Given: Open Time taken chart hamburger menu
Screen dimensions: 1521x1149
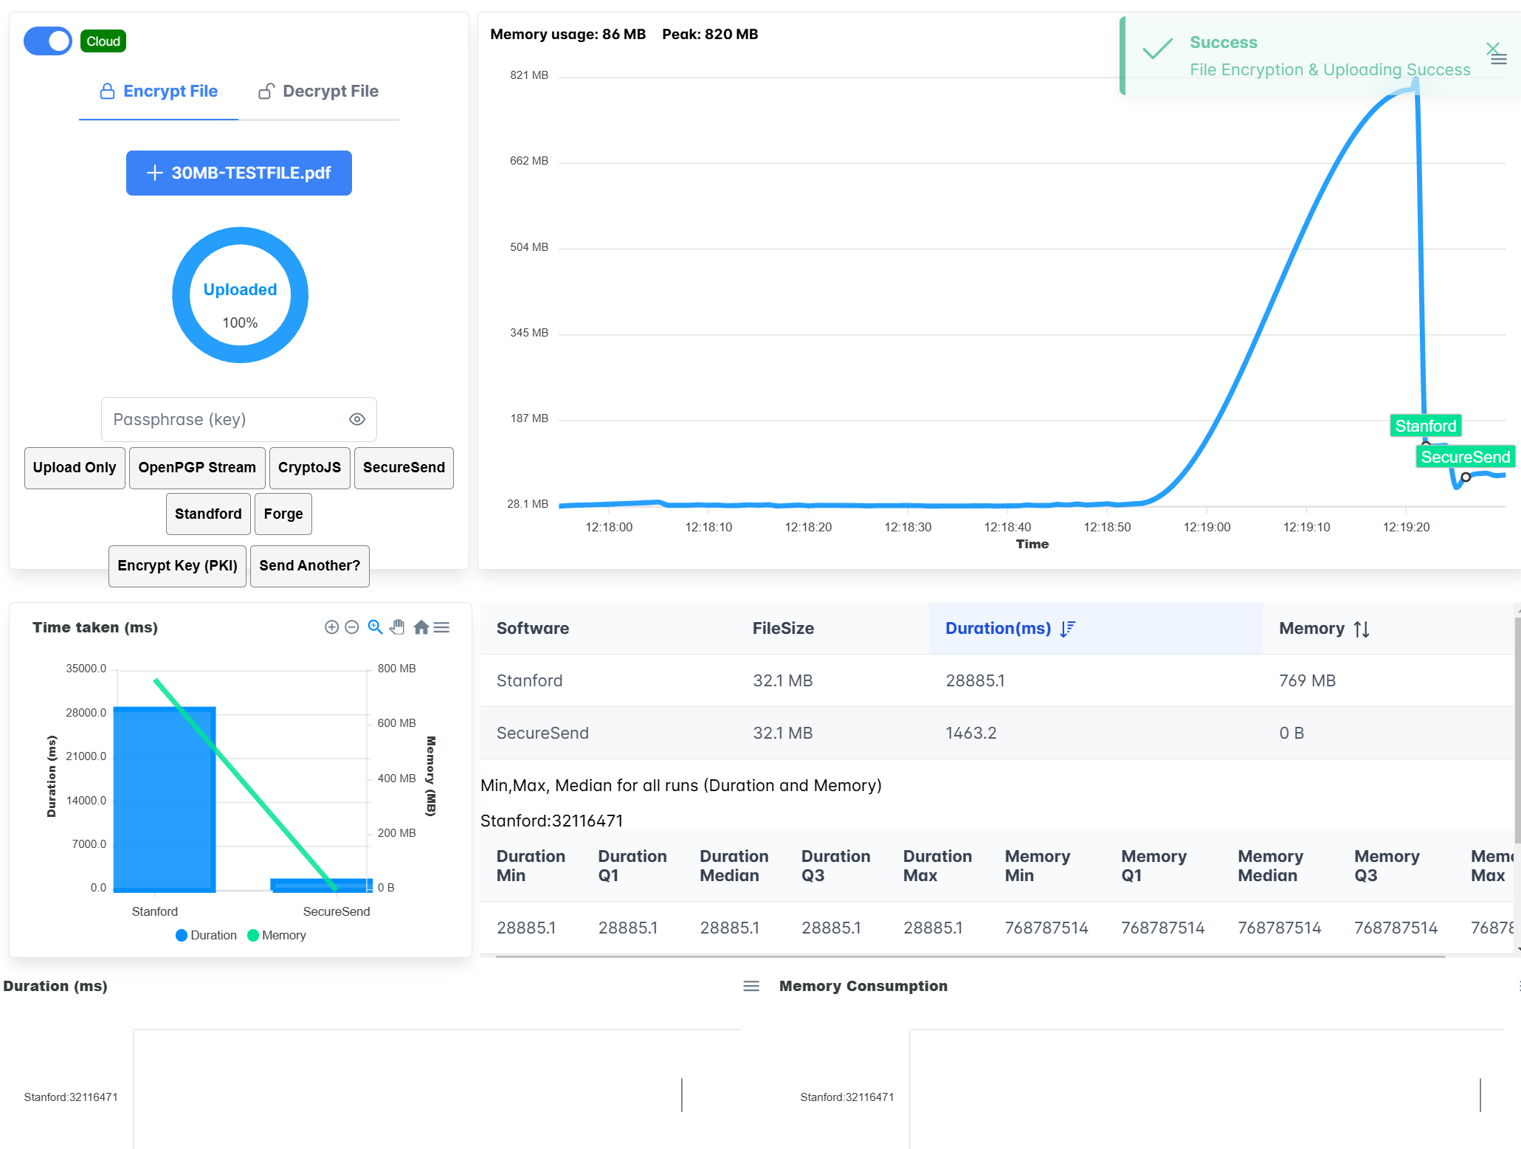Looking at the screenshot, I should click(441, 627).
